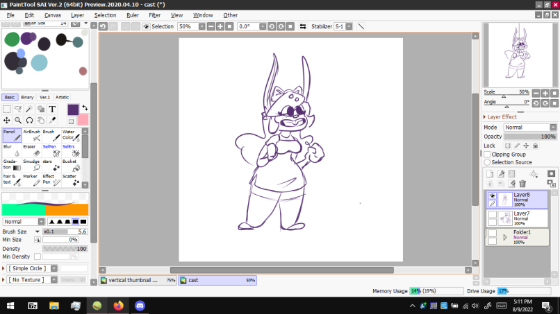
Task: Open the Stabilizer S-1 dropdown
Action: 343,26
